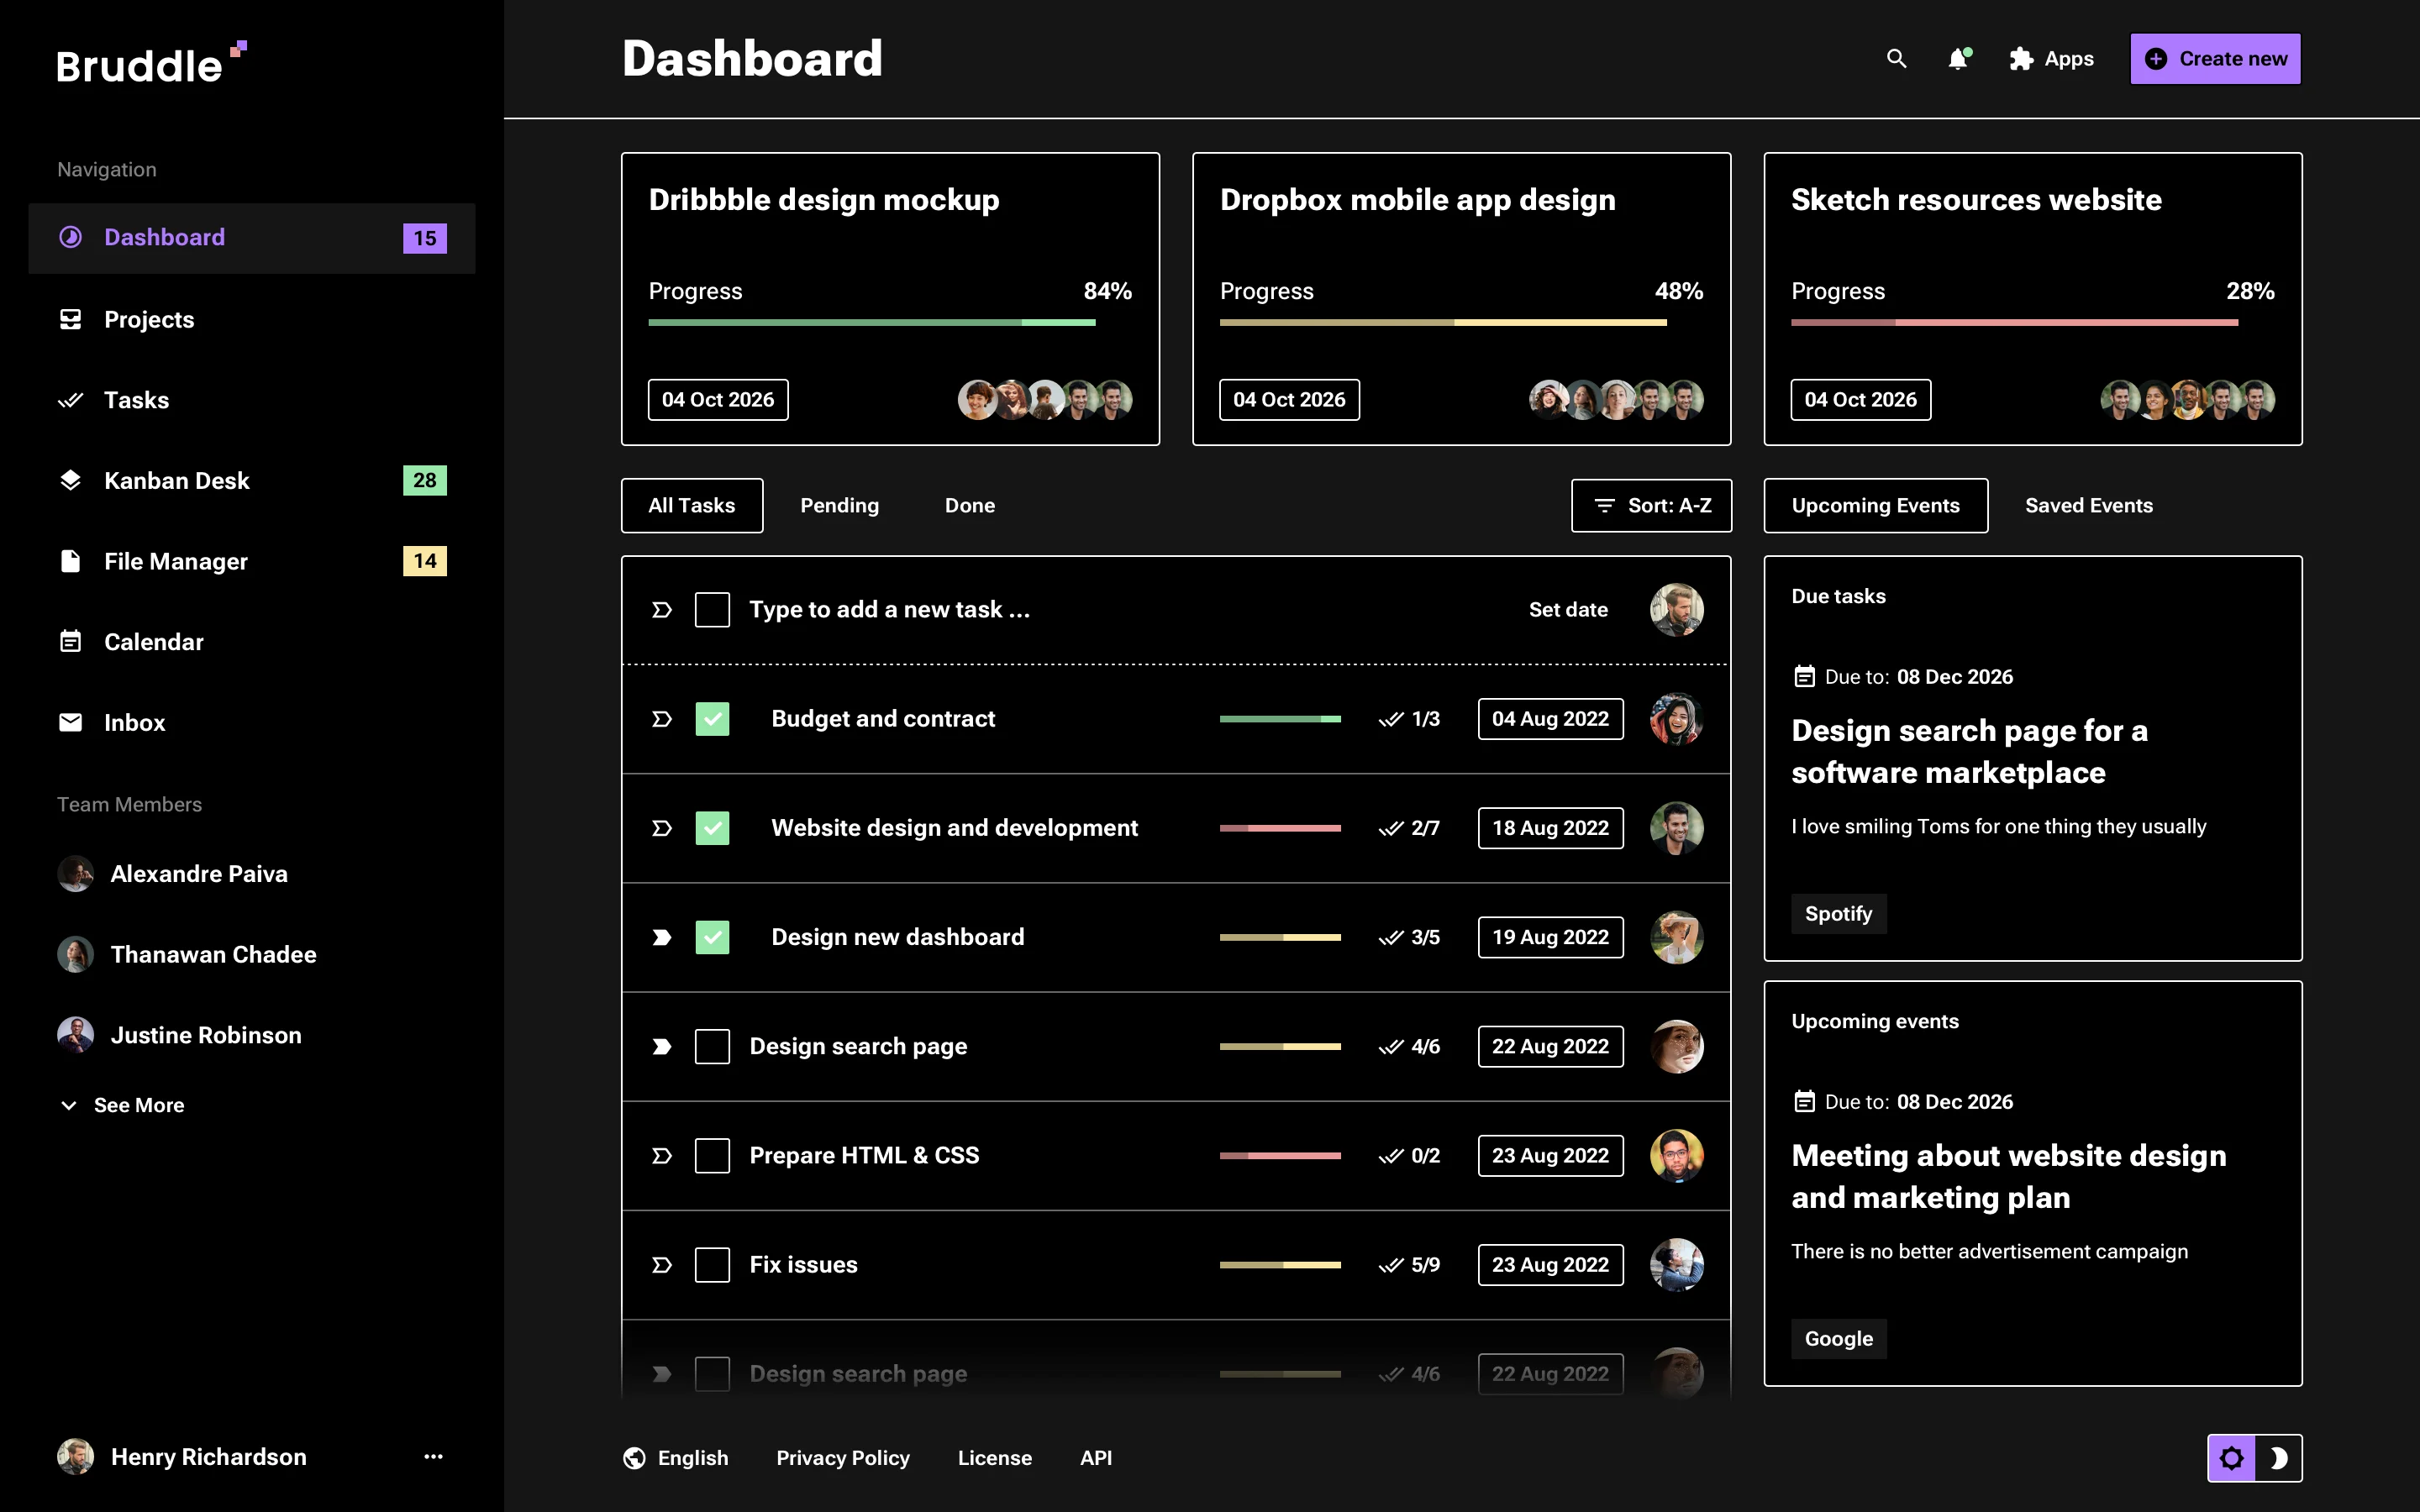Image resolution: width=2420 pixels, height=1512 pixels.
Task: Click the Type to add a new task field
Action: [890, 609]
